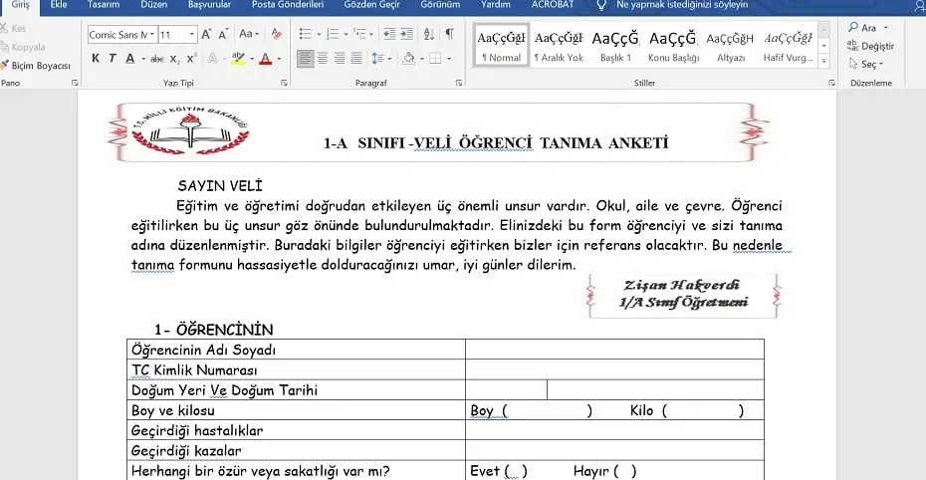Justify the paragraph text
The width and height of the screenshot is (926, 480).
[x=356, y=59]
